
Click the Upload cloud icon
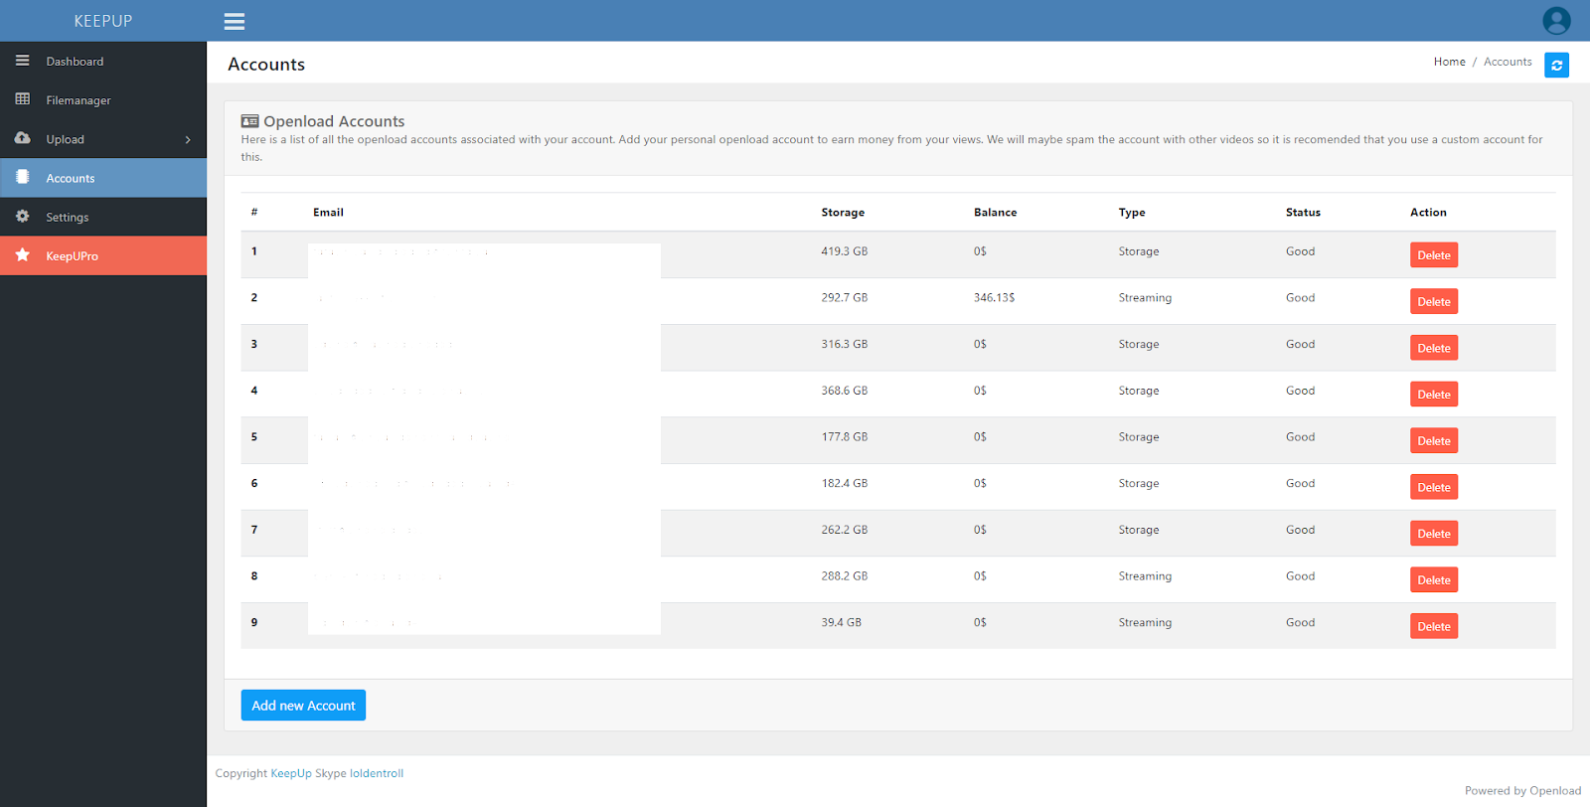22,138
